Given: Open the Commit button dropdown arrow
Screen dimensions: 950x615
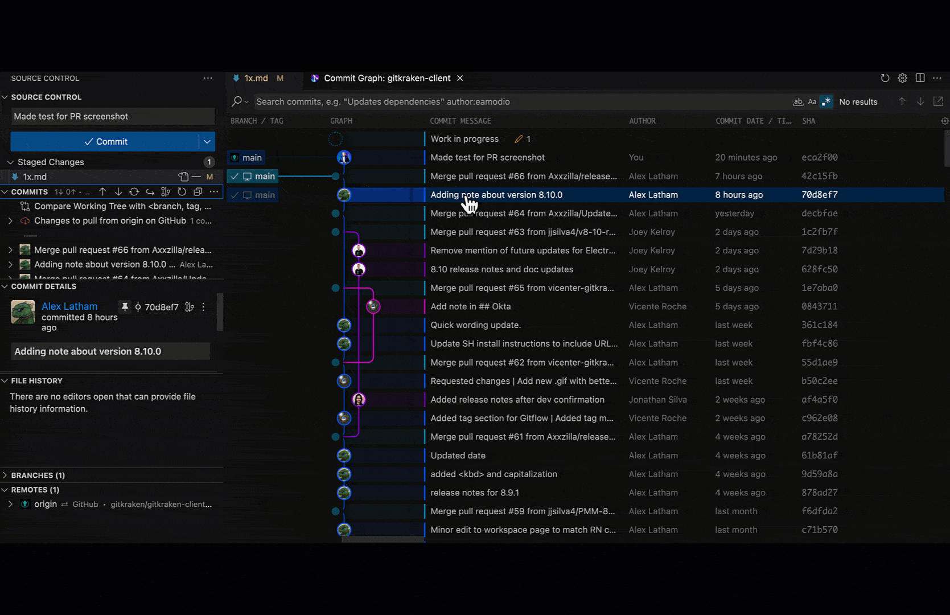Looking at the screenshot, I should point(207,142).
